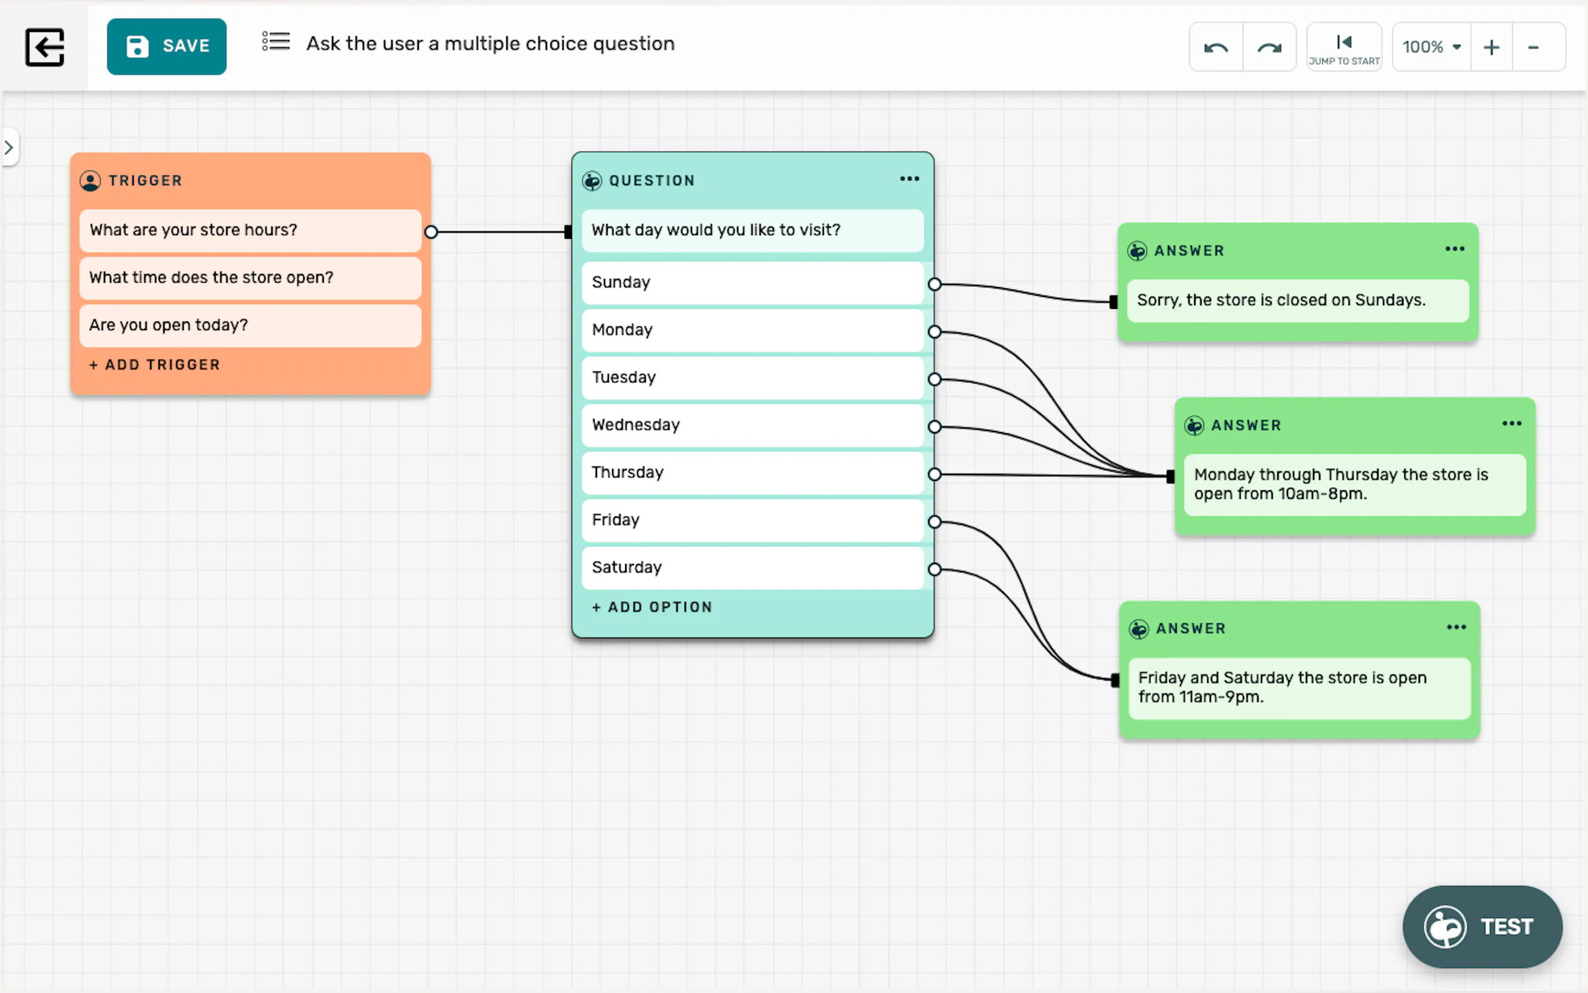Image resolution: width=1588 pixels, height=993 pixels.
Task: Click the exit back arrow icon
Action: (x=44, y=47)
